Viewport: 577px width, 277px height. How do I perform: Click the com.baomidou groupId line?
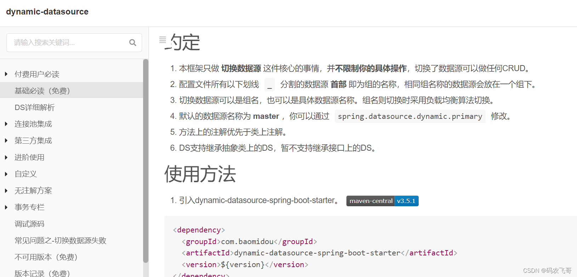pyautogui.click(x=249, y=242)
